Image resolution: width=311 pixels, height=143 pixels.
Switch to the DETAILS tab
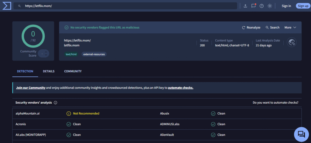point(49,71)
